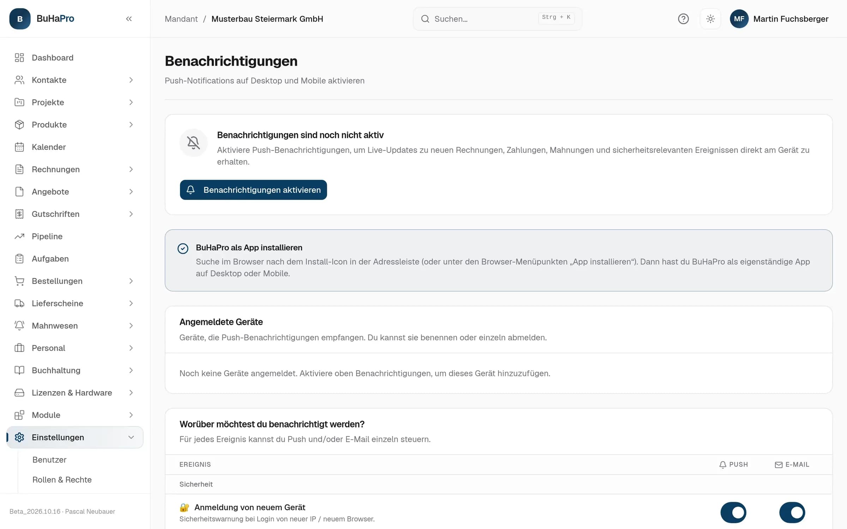
Task: Open the Benutzer settings page
Action: [49, 460]
